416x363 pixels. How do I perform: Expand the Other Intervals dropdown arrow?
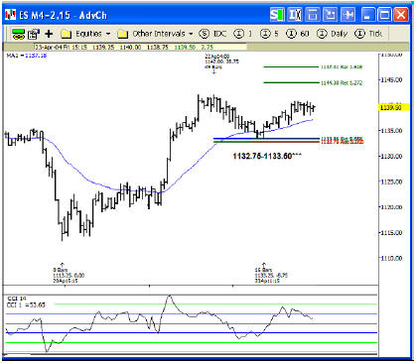(x=191, y=34)
